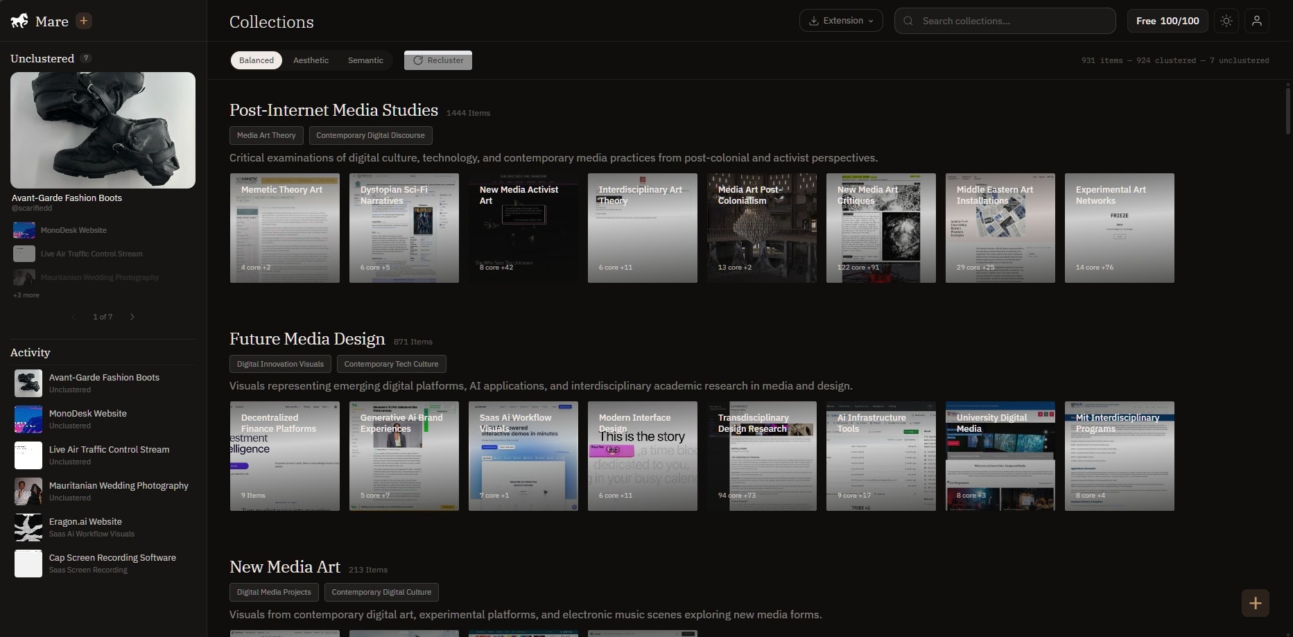Click the Media Art Theory tag
Screen dimensions: 1293x637
tap(266, 135)
